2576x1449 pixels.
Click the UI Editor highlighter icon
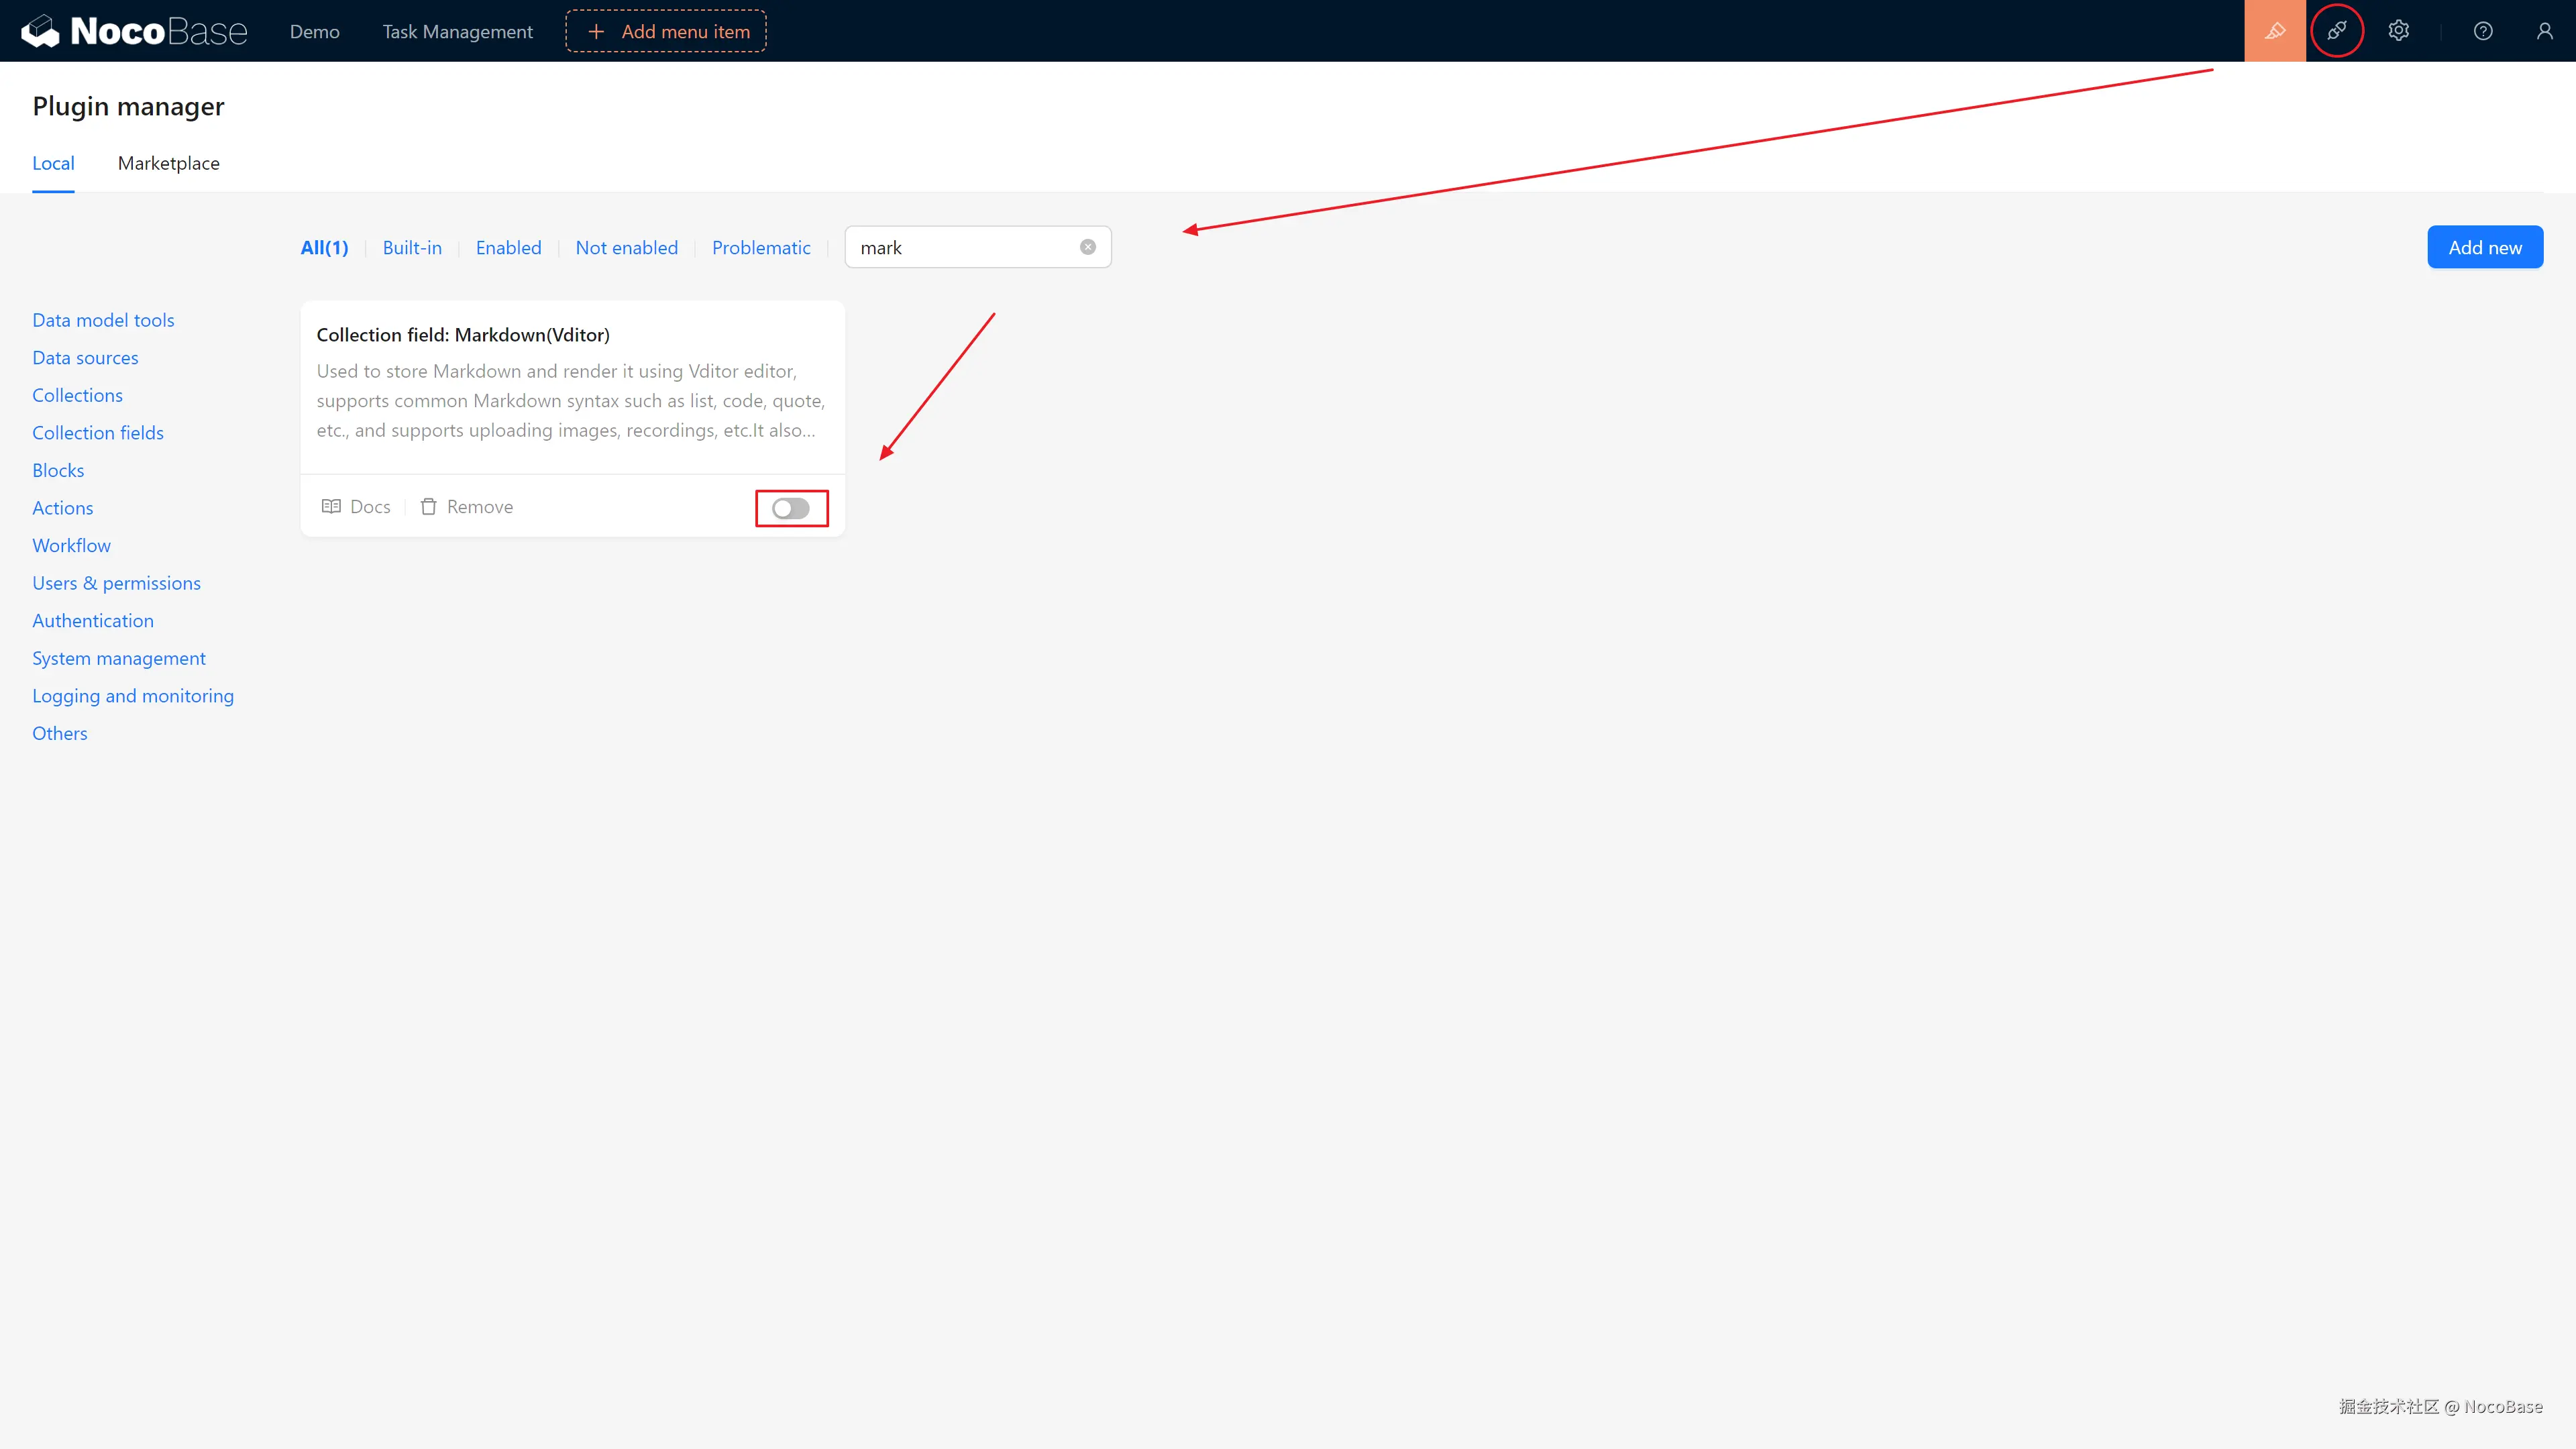[2274, 31]
